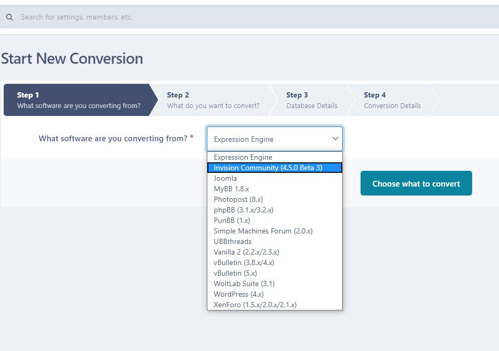
Task: Select XenForo (1.5.x/2.0.x/2.1.x) option
Action: point(275,304)
